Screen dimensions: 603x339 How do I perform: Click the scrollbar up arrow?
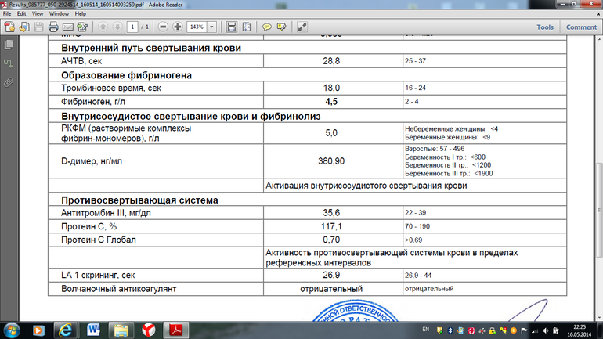(599, 39)
